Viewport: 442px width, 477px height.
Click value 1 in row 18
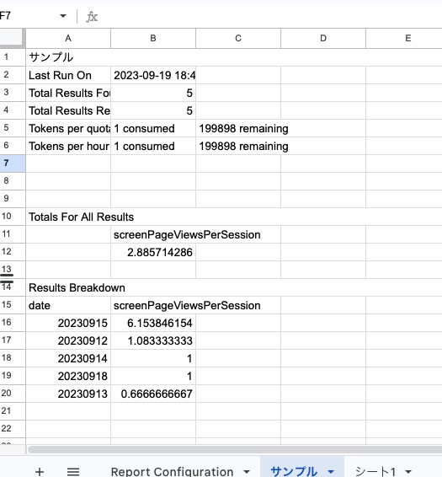pyautogui.click(x=153, y=358)
